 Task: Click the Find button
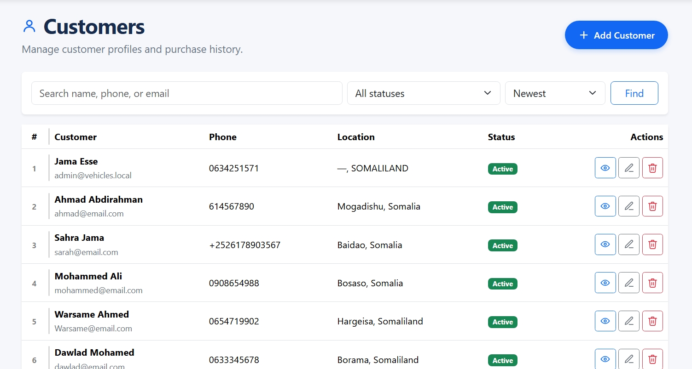tap(634, 93)
